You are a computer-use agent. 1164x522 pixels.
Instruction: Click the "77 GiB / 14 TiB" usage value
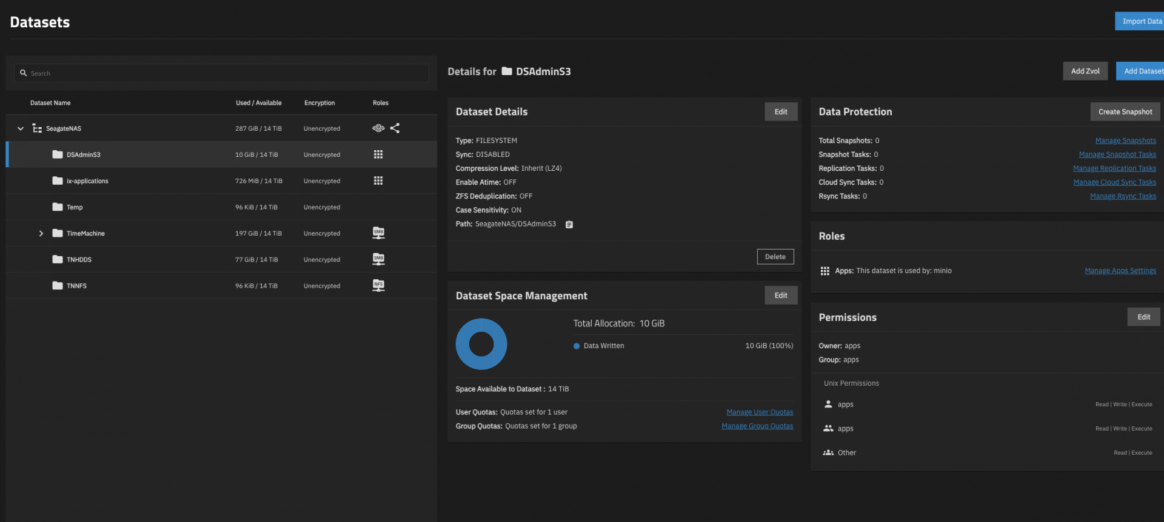(x=256, y=260)
